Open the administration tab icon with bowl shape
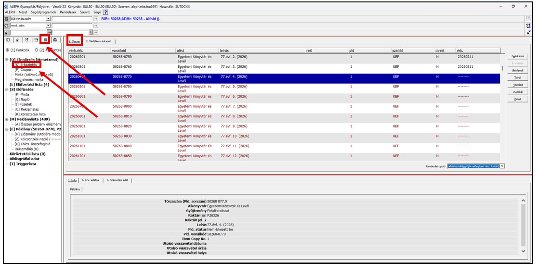535x266 pixels. pos(26,40)
